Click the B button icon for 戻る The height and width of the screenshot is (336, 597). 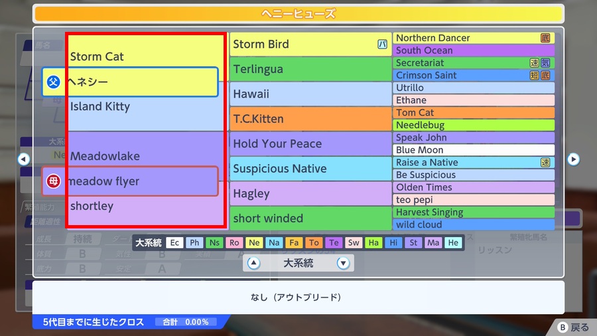pyautogui.click(x=563, y=327)
